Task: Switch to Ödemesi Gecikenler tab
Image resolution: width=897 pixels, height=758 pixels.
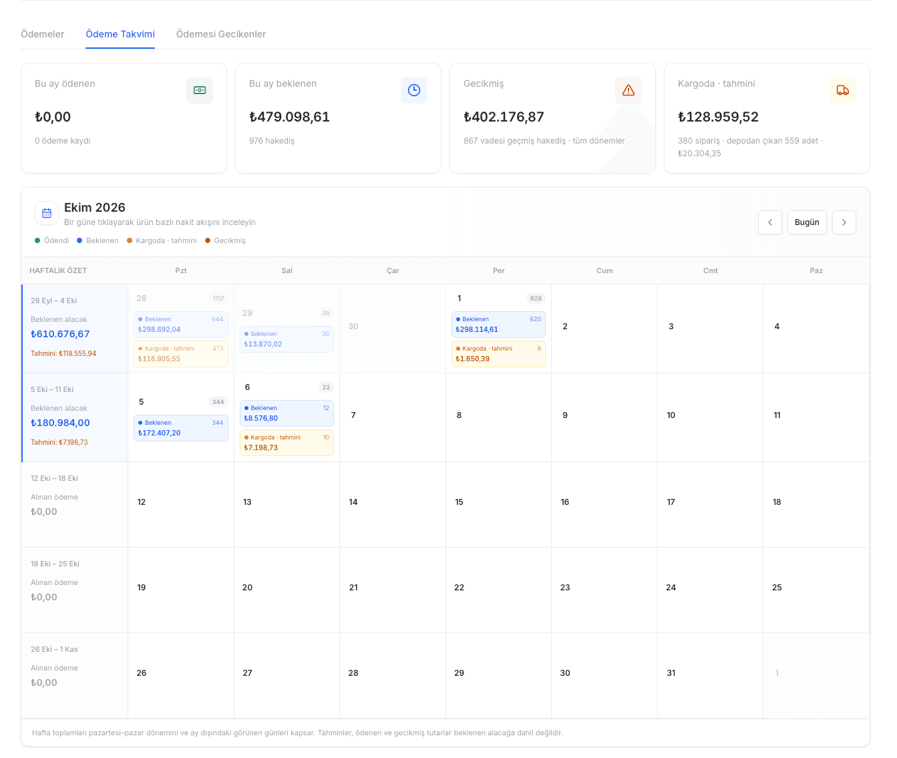Action: 221,34
